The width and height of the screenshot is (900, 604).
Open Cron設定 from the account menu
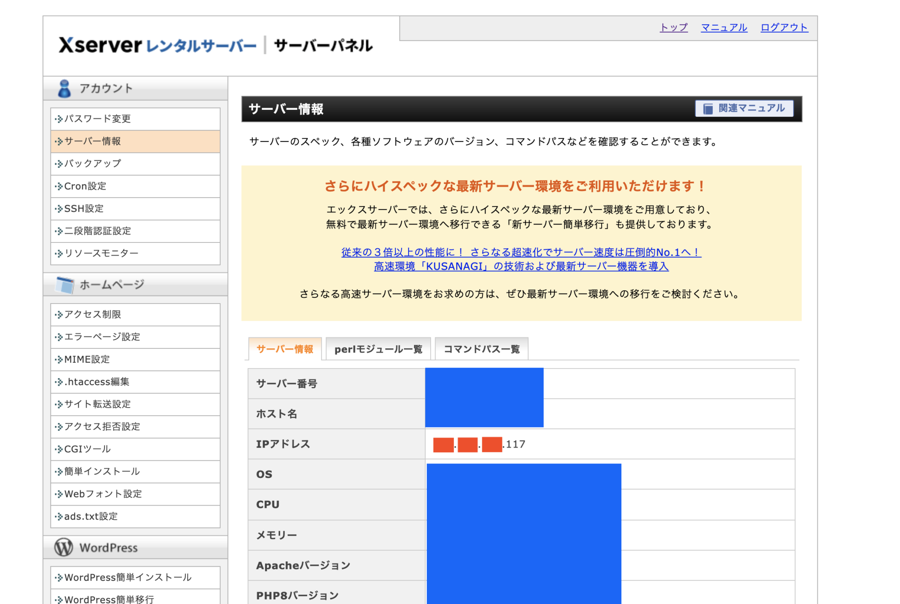click(85, 186)
